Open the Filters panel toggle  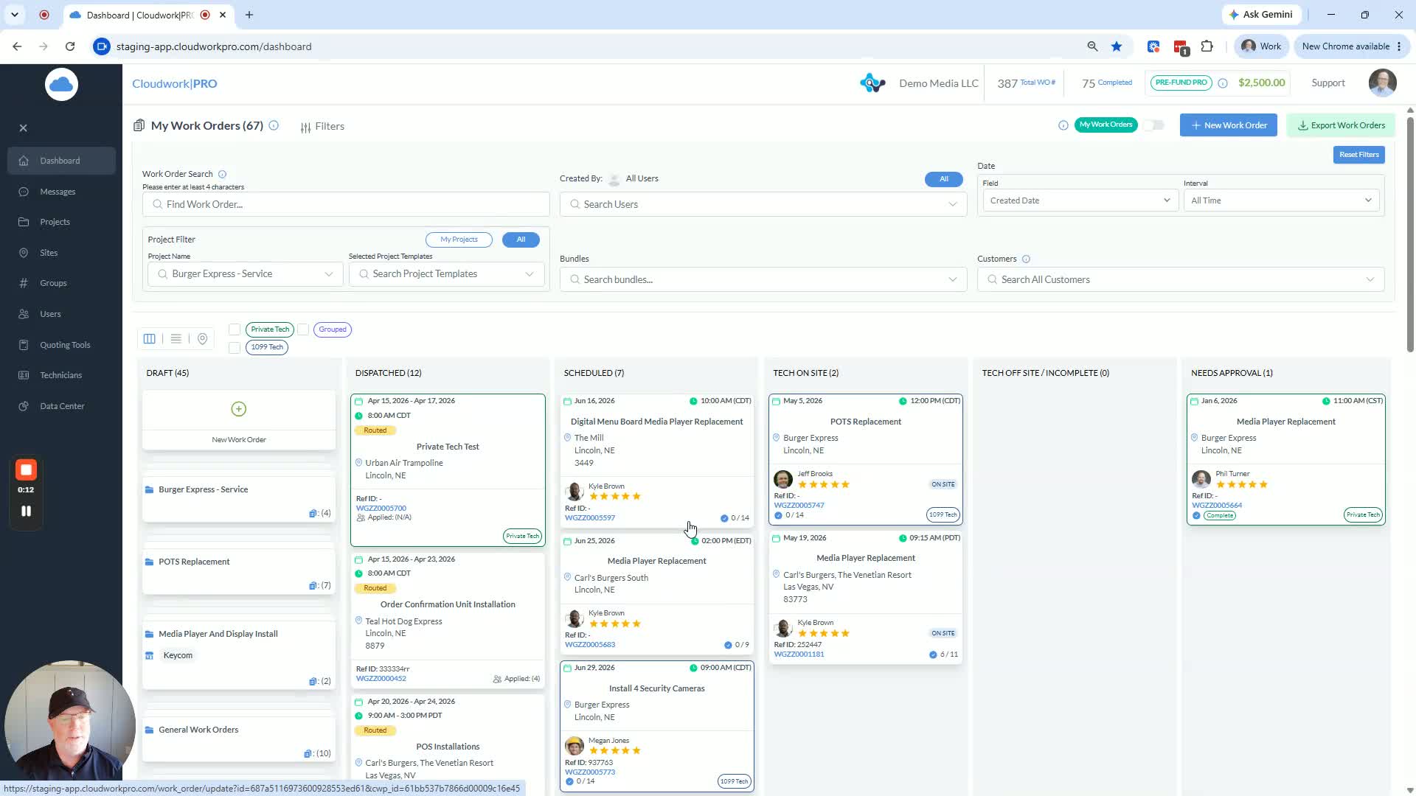point(322,127)
